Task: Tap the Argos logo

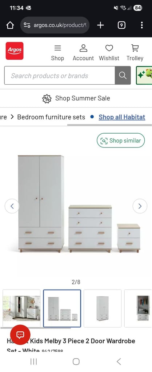Action: coord(15,51)
